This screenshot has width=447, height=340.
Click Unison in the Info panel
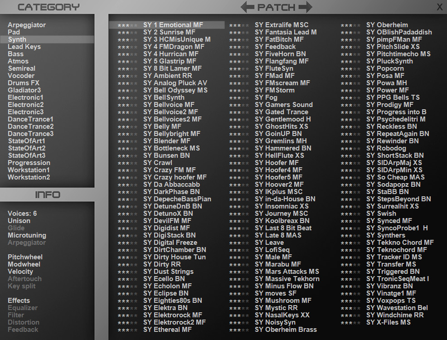[x=19, y=221]
